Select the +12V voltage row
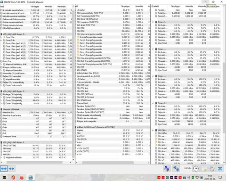226x181 pixels. coord(113,155)
